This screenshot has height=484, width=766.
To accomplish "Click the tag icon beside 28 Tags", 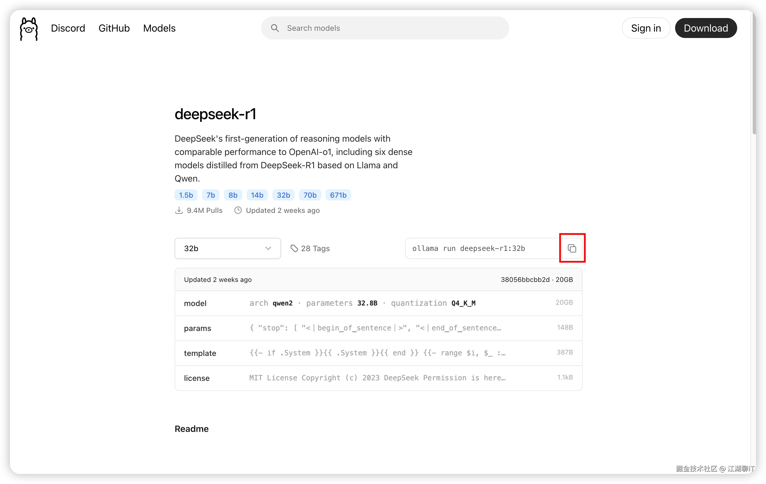I will (x=294, y=248).
